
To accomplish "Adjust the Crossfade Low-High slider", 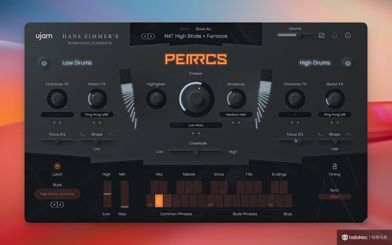I will [x=196, y=152].
